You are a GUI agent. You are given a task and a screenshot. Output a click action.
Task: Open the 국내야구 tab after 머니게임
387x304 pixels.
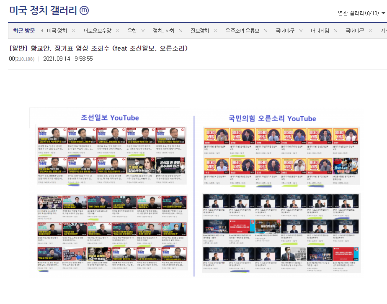pyautogui.click(x=355, y=31)
